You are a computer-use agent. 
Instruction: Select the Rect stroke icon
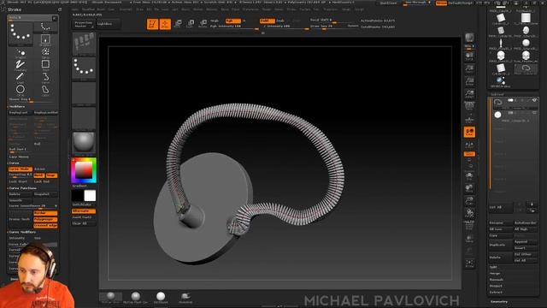[x=45, y=65]
